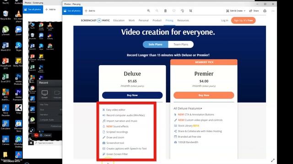Click Add to in Screen.png window
Screen dimensions: 293x164
(50, 9)
